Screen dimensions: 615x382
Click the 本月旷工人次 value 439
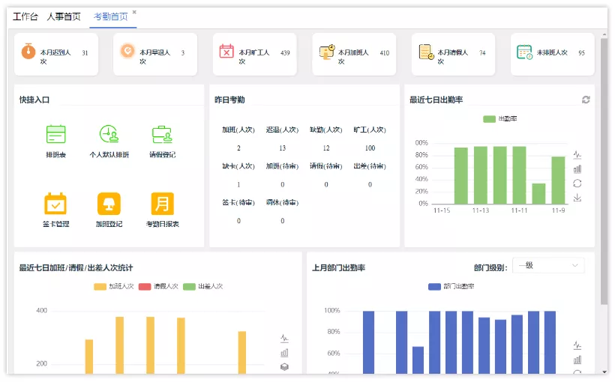[285, 53]
